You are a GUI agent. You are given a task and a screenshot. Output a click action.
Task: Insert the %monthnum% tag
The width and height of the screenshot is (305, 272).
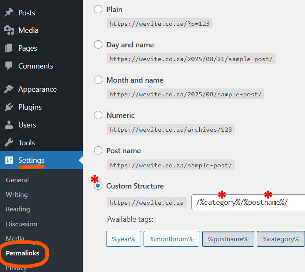(x=171, y=239)
